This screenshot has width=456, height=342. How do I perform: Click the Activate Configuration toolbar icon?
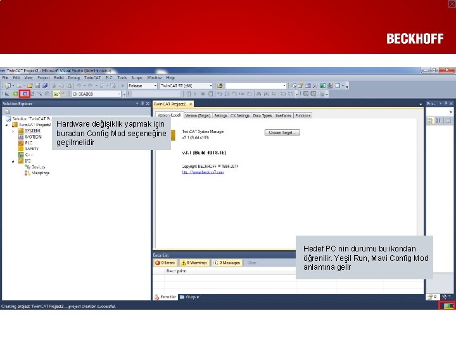click(7, 94)
